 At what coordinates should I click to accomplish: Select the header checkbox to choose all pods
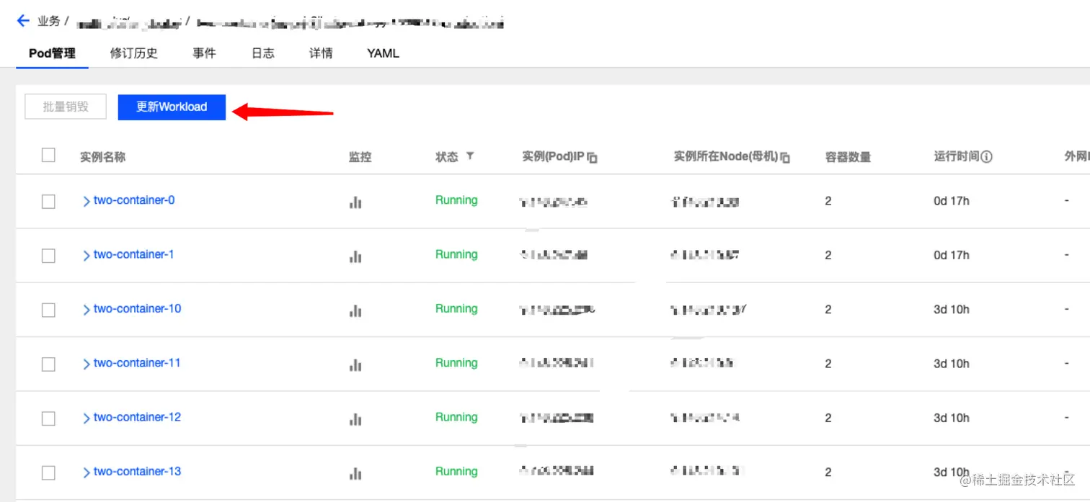pos(48,155)
